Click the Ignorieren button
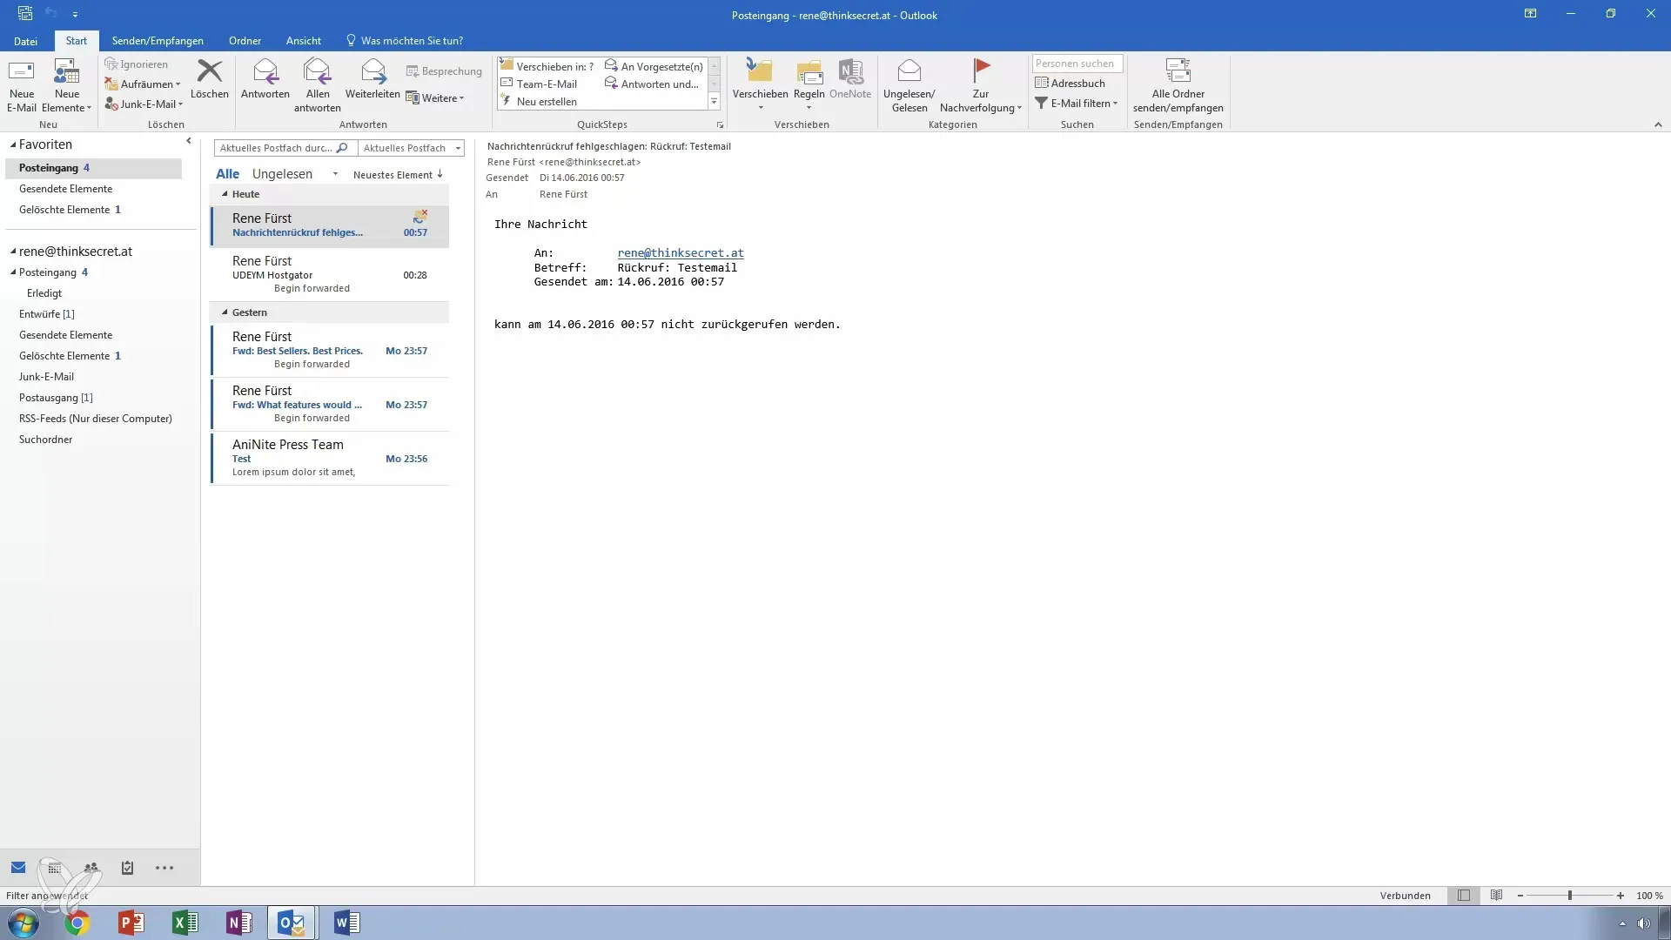The height and width of the screenshot is (940, 1671). (137, 64)
